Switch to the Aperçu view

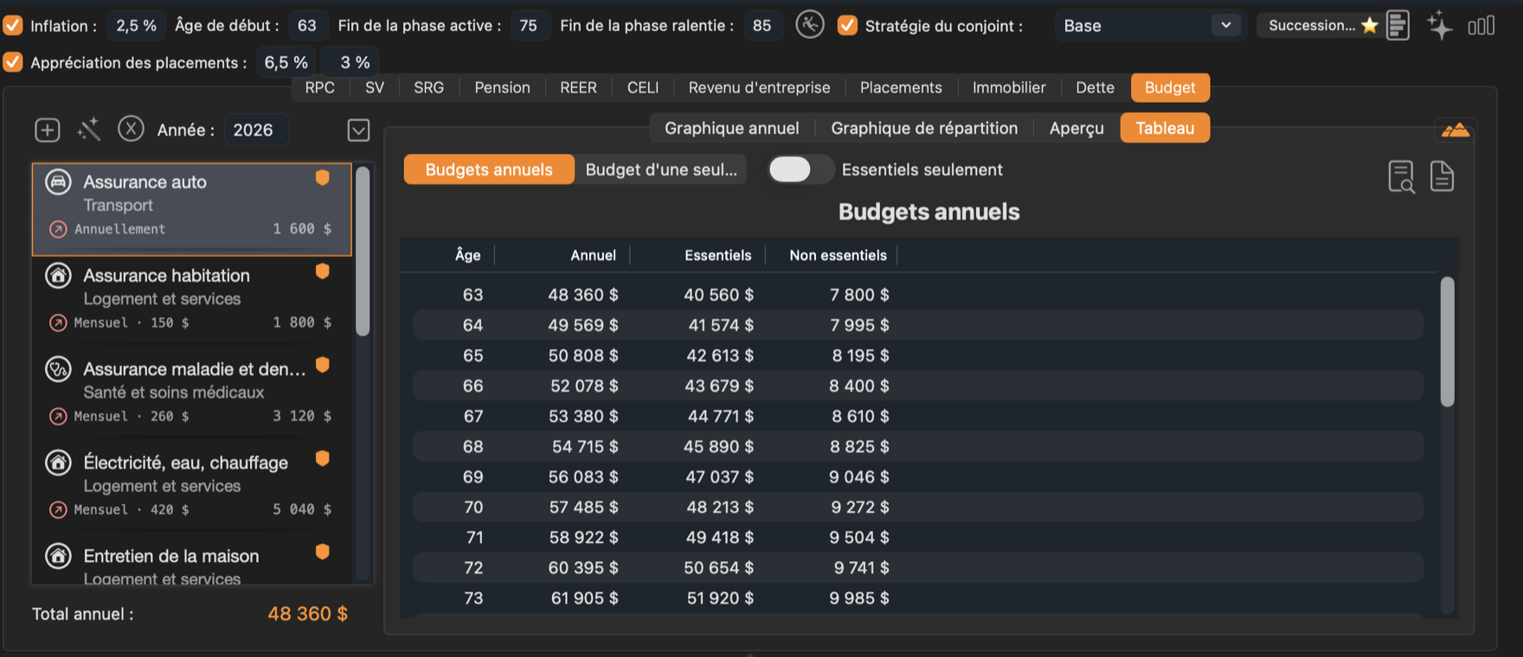click(x=1076, y=128)
